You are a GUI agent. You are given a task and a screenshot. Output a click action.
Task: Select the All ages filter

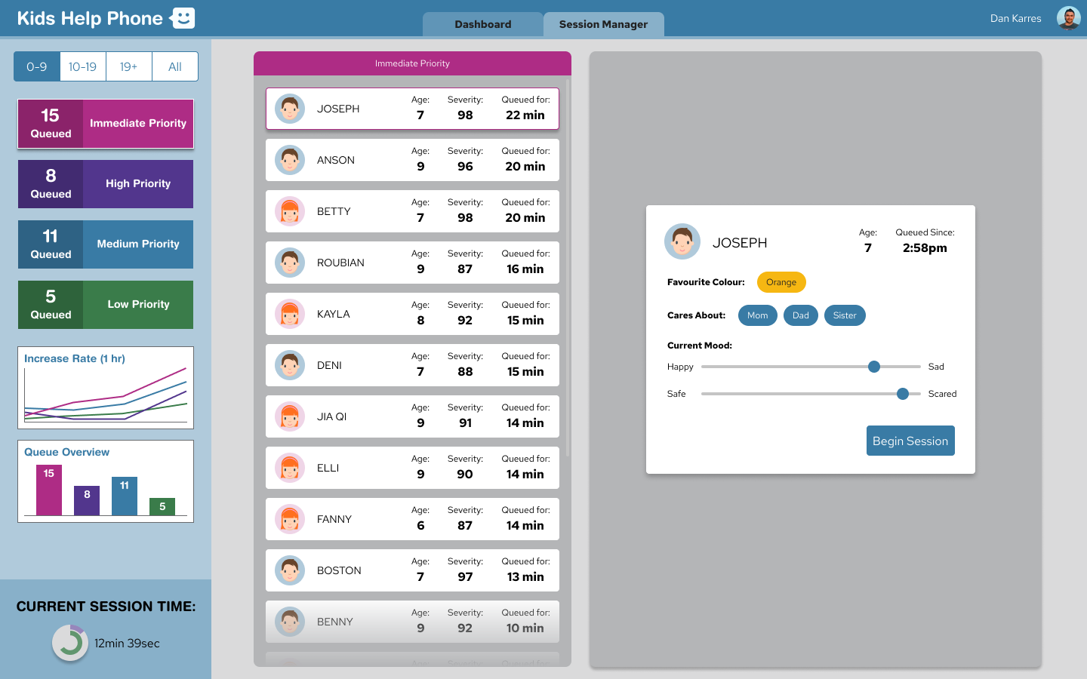[175, 66]
